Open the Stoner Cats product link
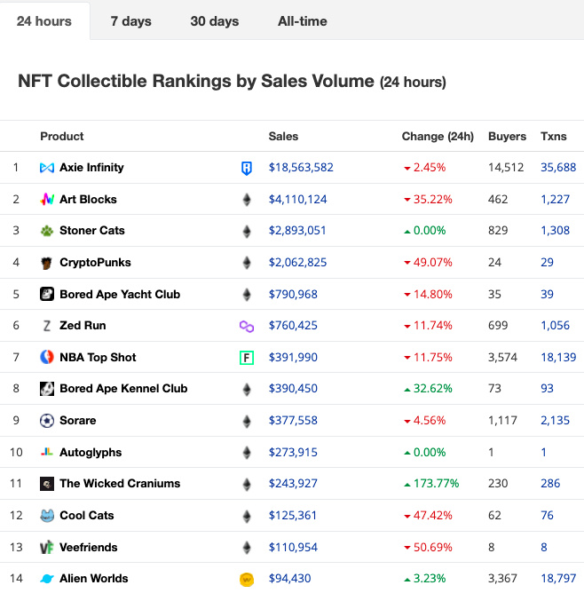The image size is (584, 593). pos(92,230)
